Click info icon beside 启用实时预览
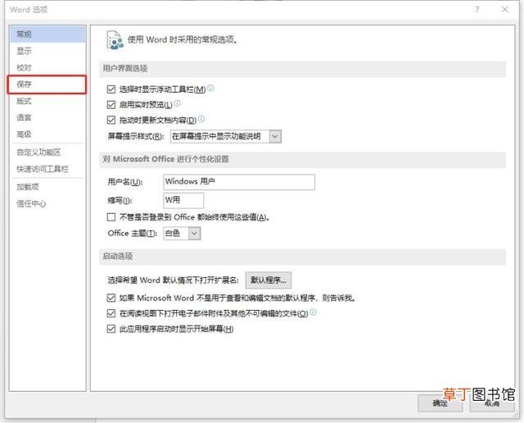Screen dimensions: 524x423 (177, 104)
